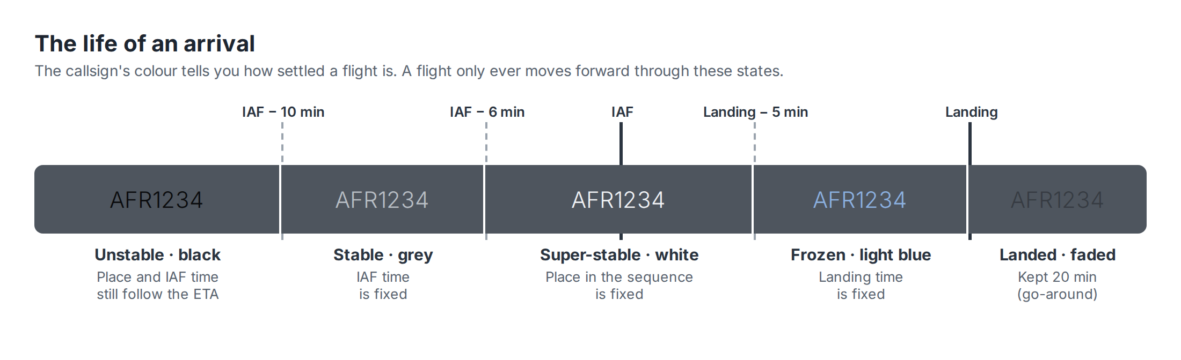The width and height of the screenshot is (1181, 360).
Task: Click 'Place in the sequence is fixed' description
Action: [x=619, y=286]
